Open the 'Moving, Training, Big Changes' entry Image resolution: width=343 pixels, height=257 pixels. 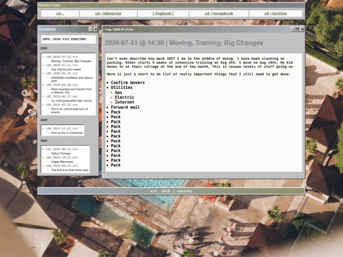click(71, 61)
